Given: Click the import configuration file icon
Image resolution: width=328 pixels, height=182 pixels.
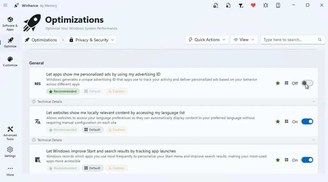Looking at the screenshot, I should point(228,5).
